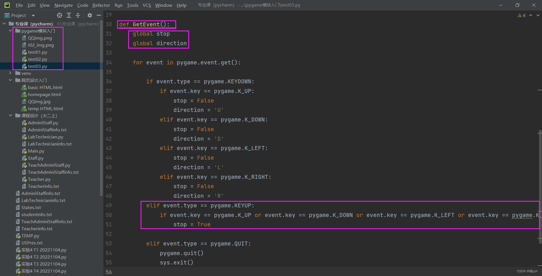542x276 pixels.
Task: Click line number 36 in the gutter
Action: point(109,81)
